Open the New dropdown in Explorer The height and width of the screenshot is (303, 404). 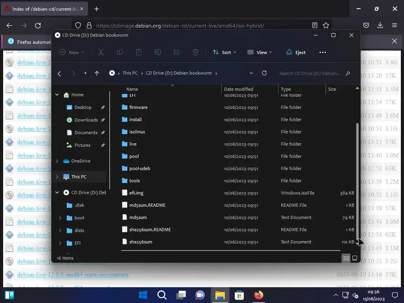tap(72, 52)
